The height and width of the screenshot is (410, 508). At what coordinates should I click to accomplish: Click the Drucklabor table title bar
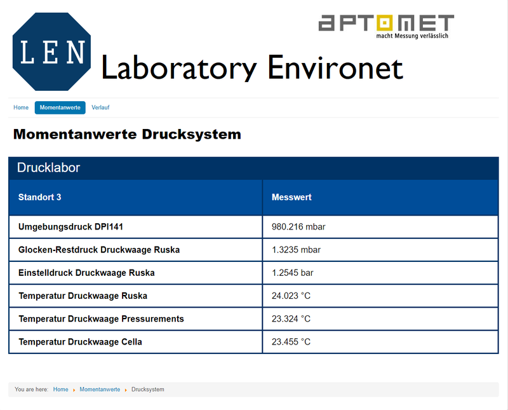pos(253,168)
